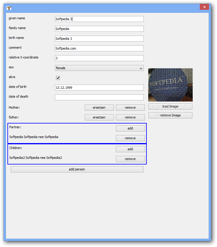This screenshot has width=217, height=247.
Task: Click the Softpedia person photo thumbnail
Action: pos(170,85)
